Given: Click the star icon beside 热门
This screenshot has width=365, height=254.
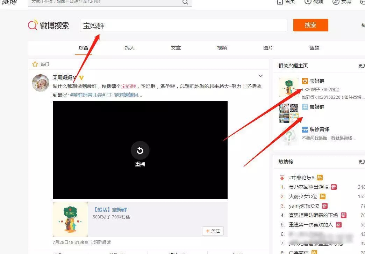Looking at the screenshot, I should point(35,64).
